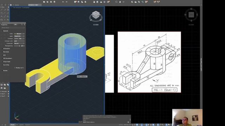Screen dimensions: 225x126
Task: Toggle the Display sun checkbox
Action: tap(15, 68)
